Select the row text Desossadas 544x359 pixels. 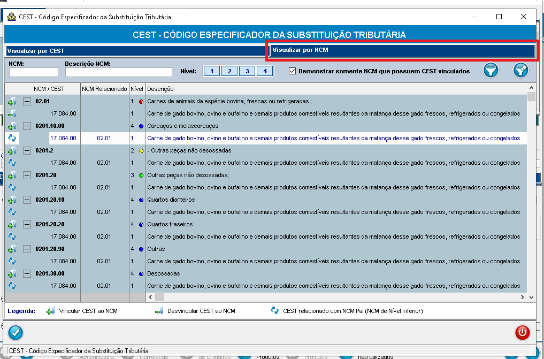pos(163,274)
